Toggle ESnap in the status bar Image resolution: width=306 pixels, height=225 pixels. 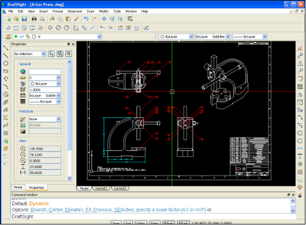pos(169,223)
